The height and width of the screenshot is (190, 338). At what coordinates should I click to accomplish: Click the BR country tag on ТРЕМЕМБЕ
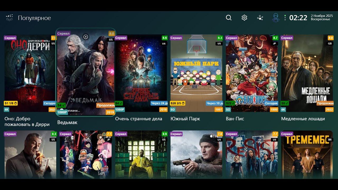[330, 140]
